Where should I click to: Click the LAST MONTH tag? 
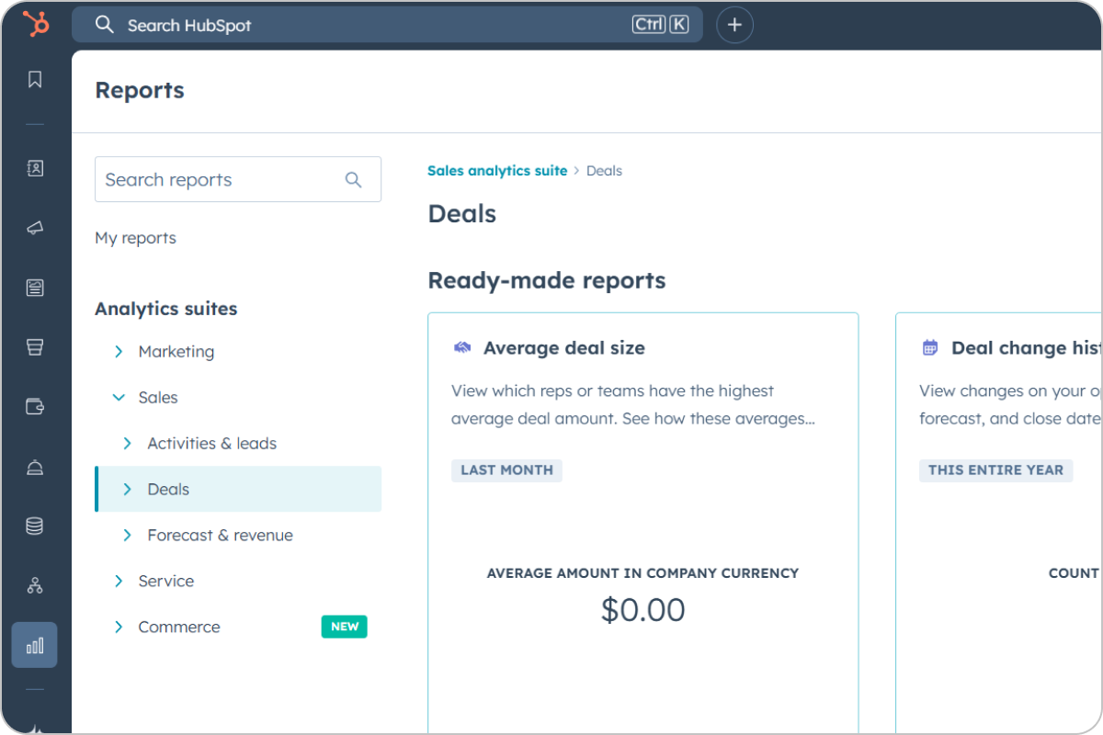click(x=506, y=470)
